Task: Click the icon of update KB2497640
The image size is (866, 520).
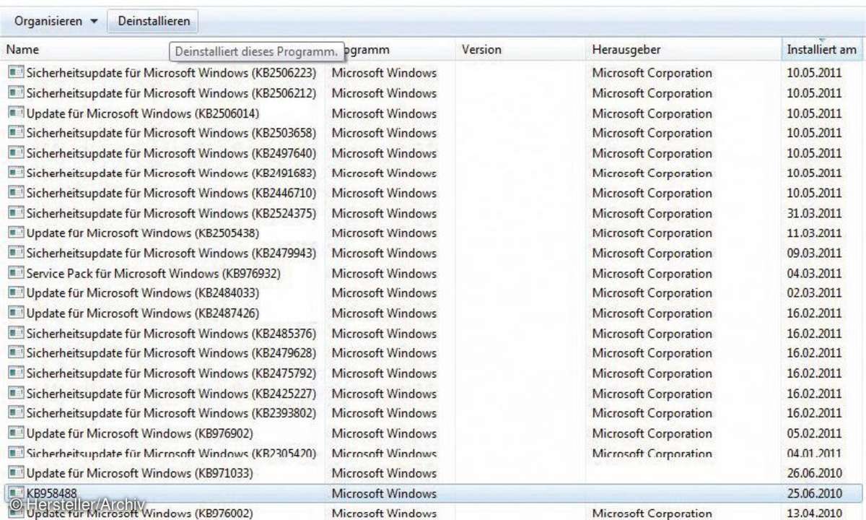Action: click(16, 153)
